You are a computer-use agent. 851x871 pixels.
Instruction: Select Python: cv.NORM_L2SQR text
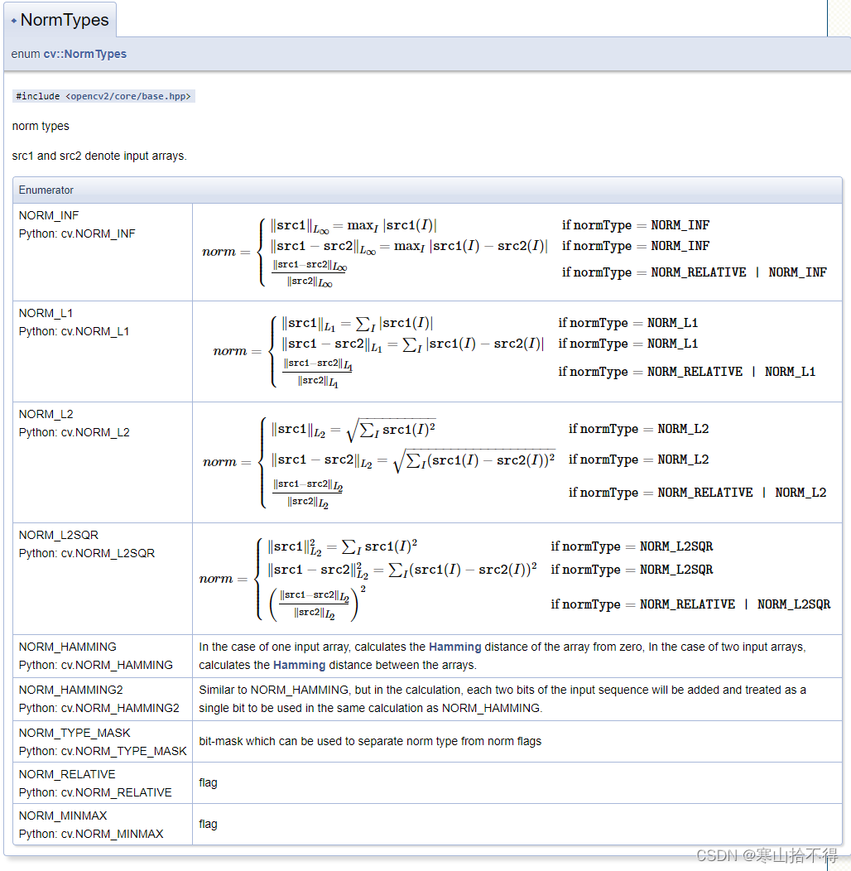[x=87, y=554]
